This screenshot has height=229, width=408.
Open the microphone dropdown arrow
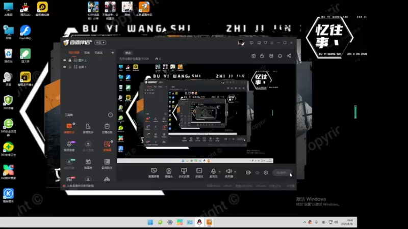220,171
